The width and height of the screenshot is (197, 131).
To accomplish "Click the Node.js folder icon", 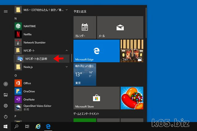I will (x=18, y=67).
